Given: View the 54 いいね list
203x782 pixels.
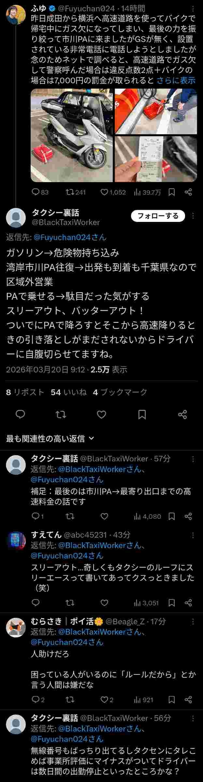Looking at the screenshot, I should (69, 392).
